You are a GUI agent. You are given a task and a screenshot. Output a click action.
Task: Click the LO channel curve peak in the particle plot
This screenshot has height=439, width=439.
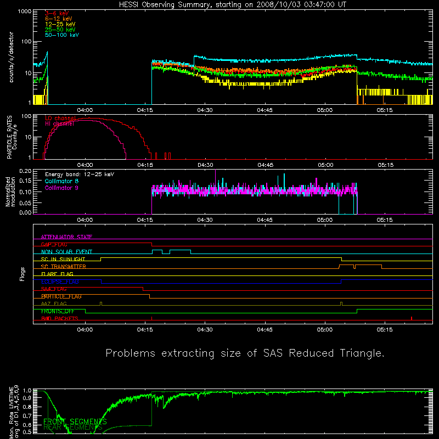click(x=89, y=118)
